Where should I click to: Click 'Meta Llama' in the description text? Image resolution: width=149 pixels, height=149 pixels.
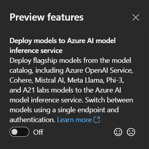(x=85, y=80)
